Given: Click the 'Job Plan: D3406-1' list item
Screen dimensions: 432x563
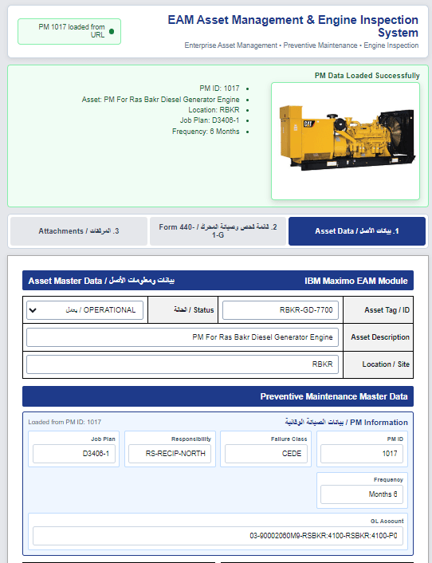Looking at the screenshot, I should [210, 120].
